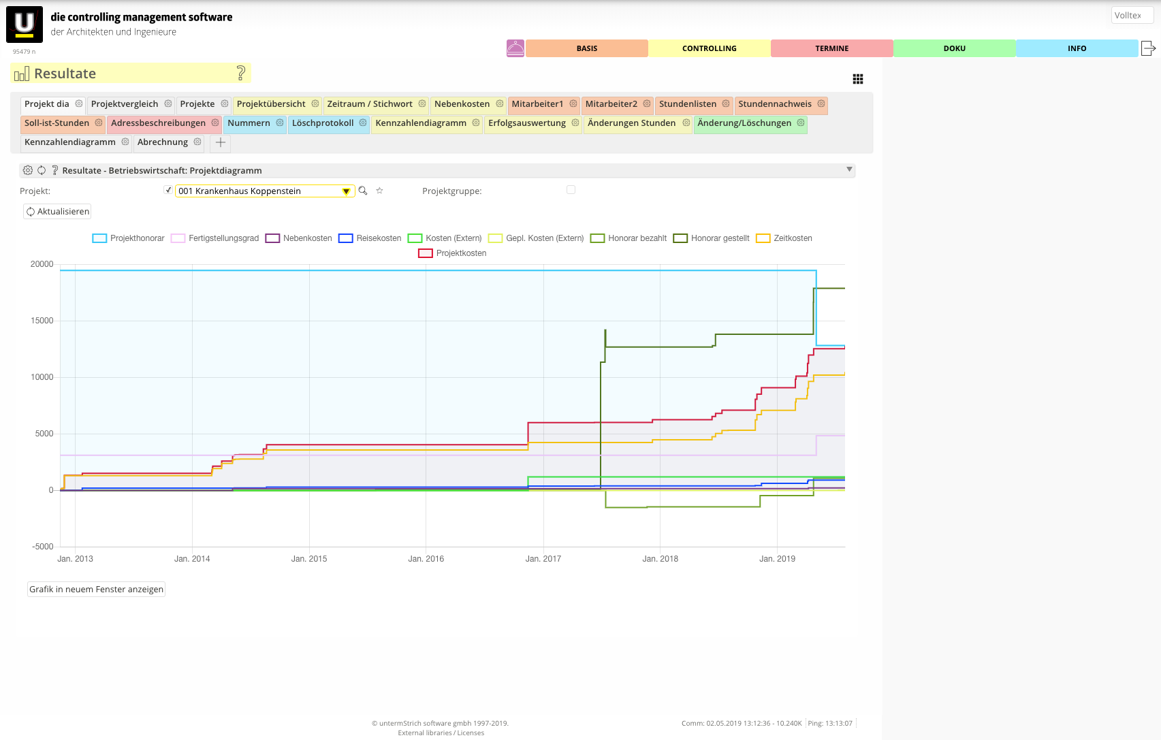Switch to the Stundenlisten tab
Screen dimensions: 1161x740
click(x=688, y=104)
